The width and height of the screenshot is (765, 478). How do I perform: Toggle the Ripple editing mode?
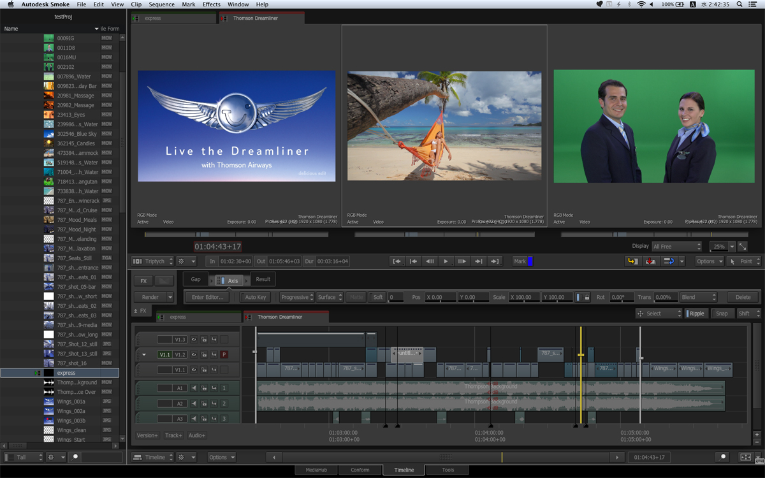696,314
